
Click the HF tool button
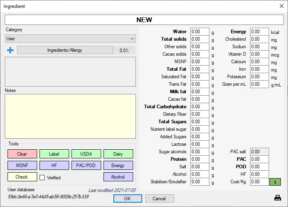(x=54, y=165)
